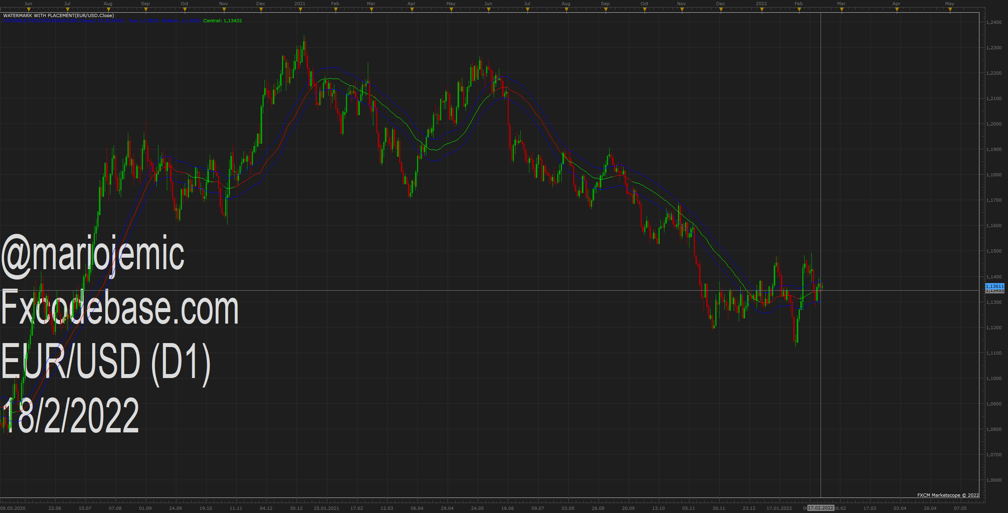Screen dimensions: 1008x513
Task: Click the 13.10 date on bottom axis
Action: 658,508
